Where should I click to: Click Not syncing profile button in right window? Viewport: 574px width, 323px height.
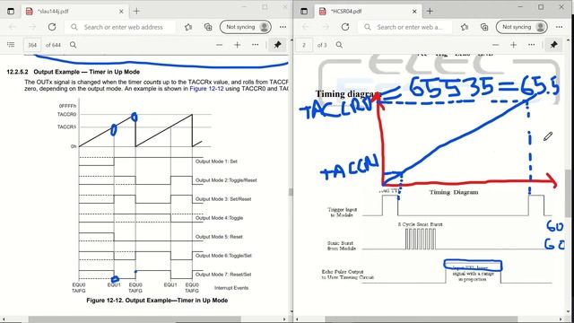522,27
